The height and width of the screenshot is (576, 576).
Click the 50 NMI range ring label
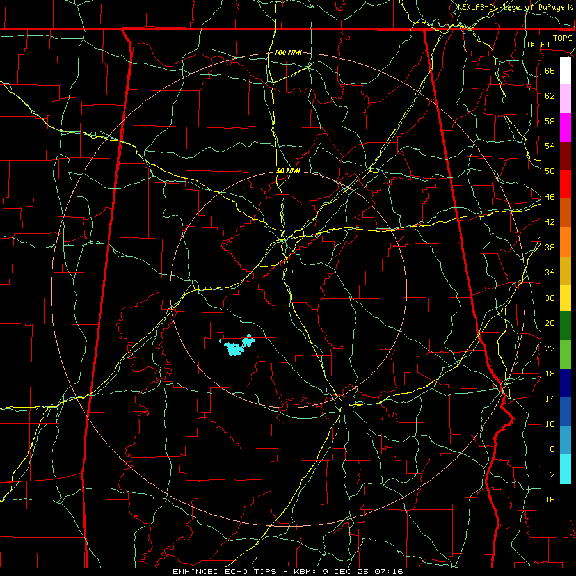[x=288, y=171]
